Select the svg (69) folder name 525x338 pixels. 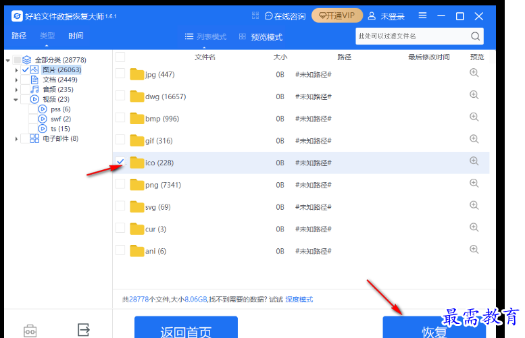click(x=158, y=207)
